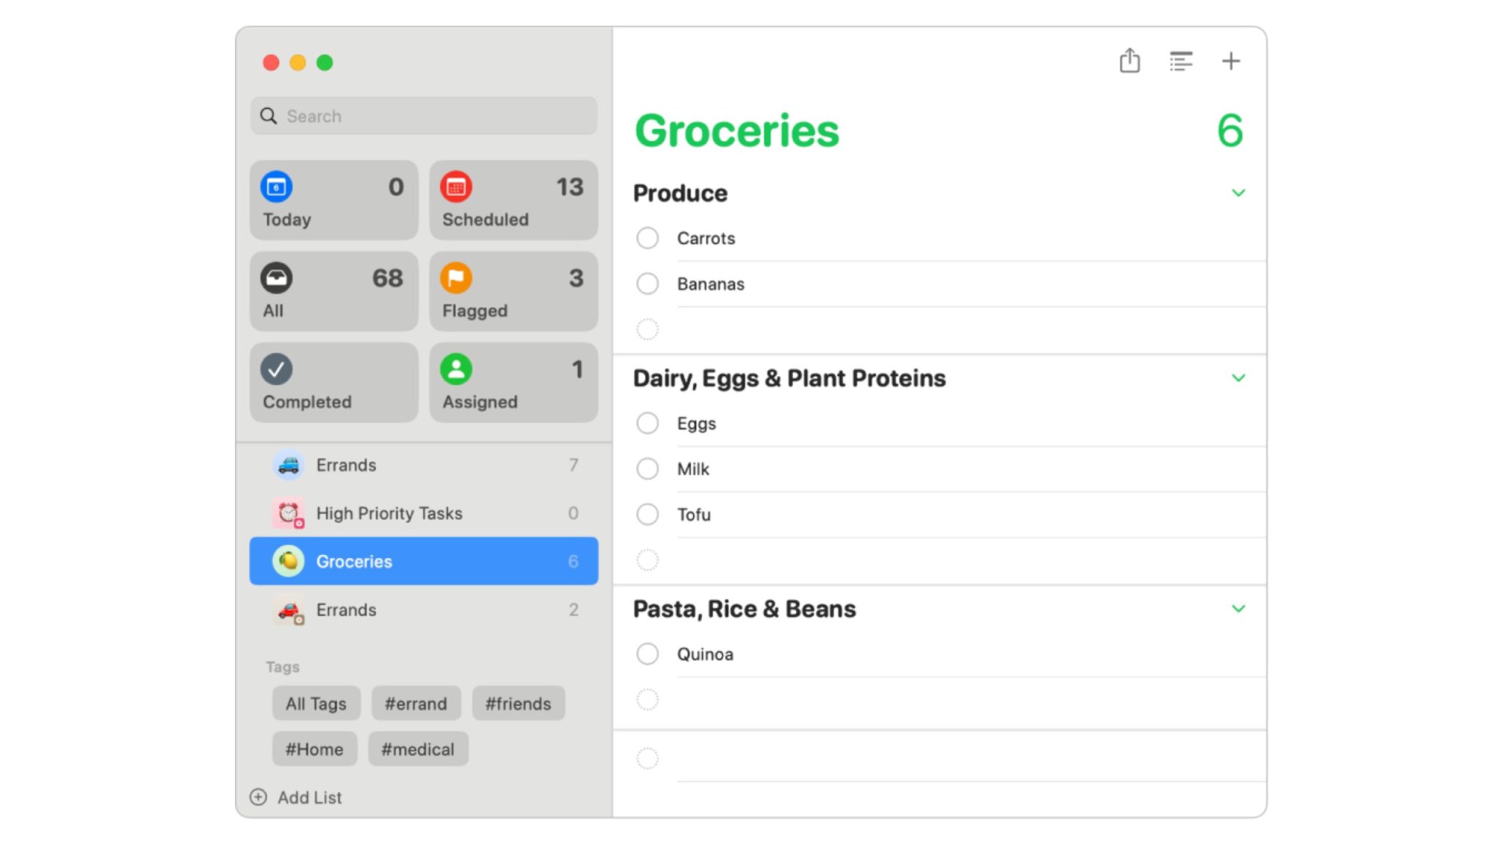The image size is (1504, 846).
Task: Mark Carrots as completed
Action: click(648, 238)
